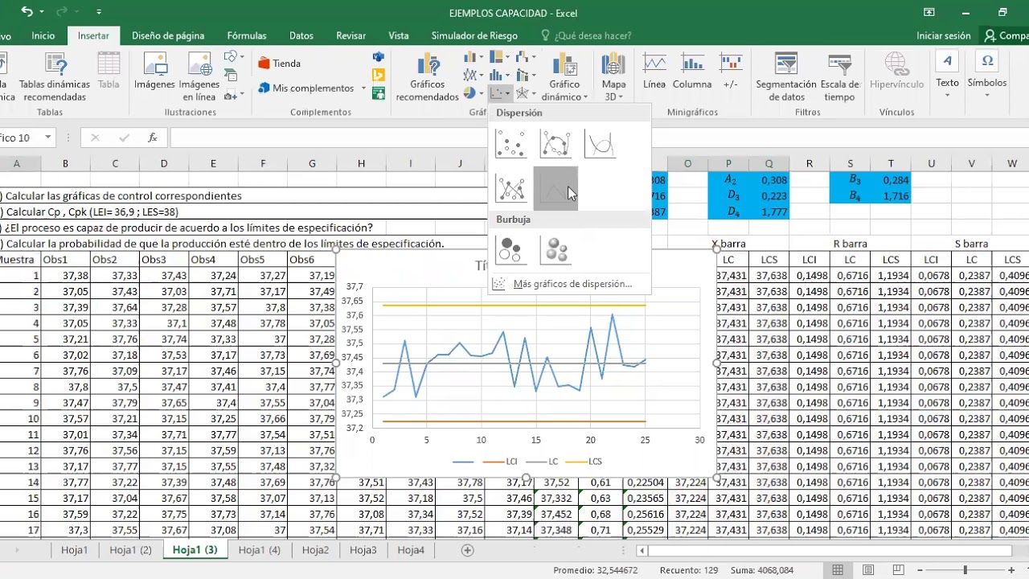The image size is (1029, 579).
Task: Click Escala de tiempo filter
Action: (839, 76)
